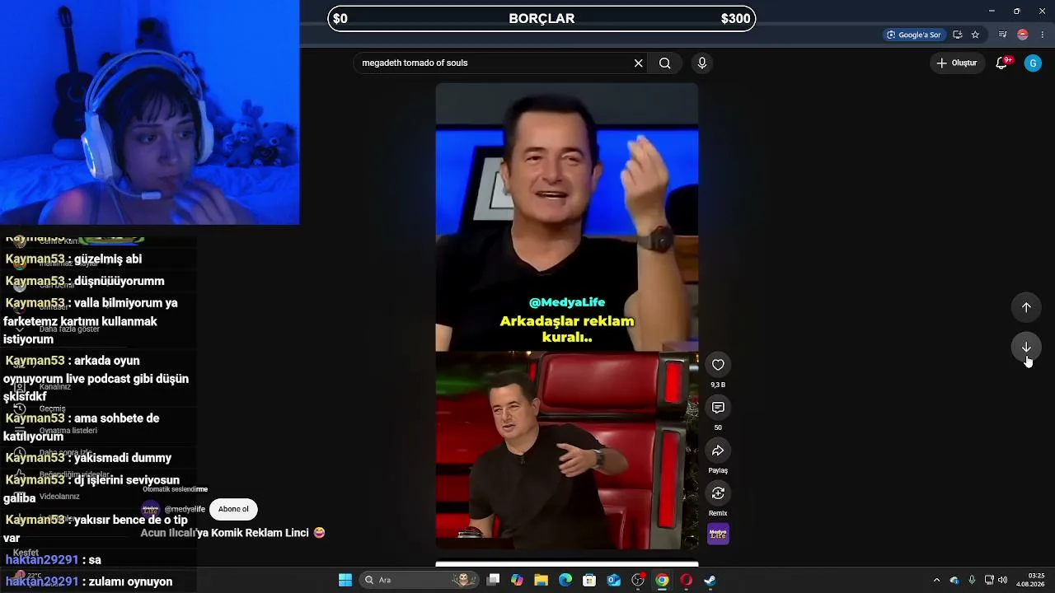Open the Chrome profile avatar
Viewport: 1055px width, 593px height.
click(x=1023, y=35)
